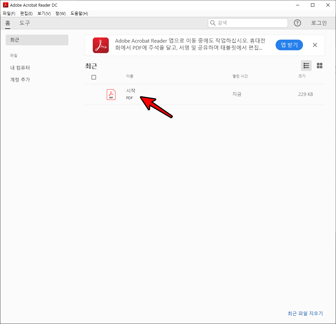Switch to the 홈 tab
Viewport: 336px width, 324px height.
pos(8,23)
